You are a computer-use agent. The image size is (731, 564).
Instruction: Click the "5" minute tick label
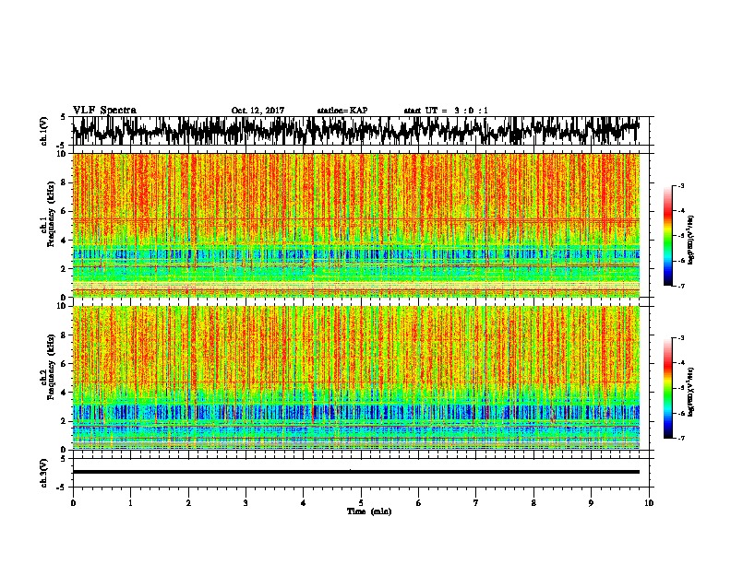click(361, 503)
